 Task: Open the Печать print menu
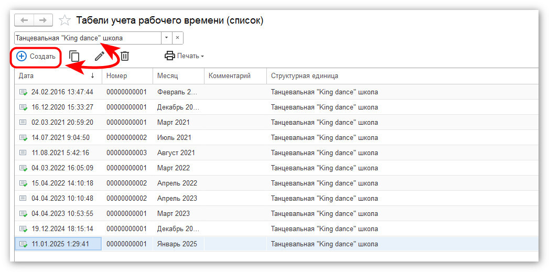pos(184,56)
